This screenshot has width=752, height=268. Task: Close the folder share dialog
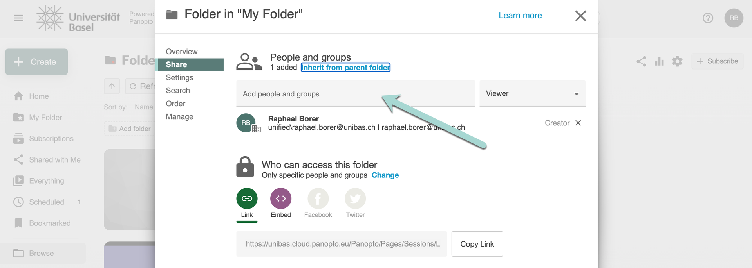[x=580, y=16]
